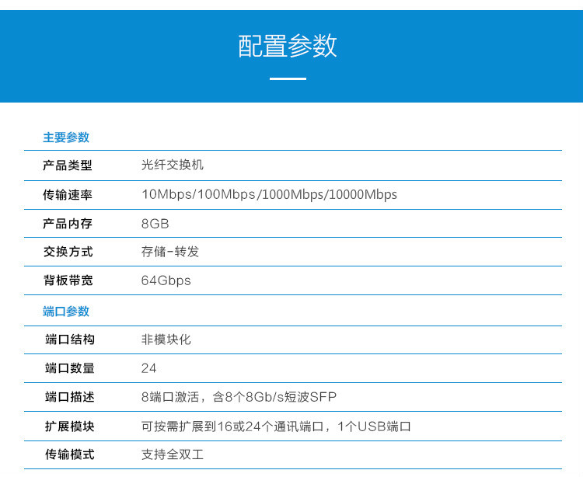This screenshot has width=583, height=477.
Task: Click the 传输速率 row label
Action: 68,195
